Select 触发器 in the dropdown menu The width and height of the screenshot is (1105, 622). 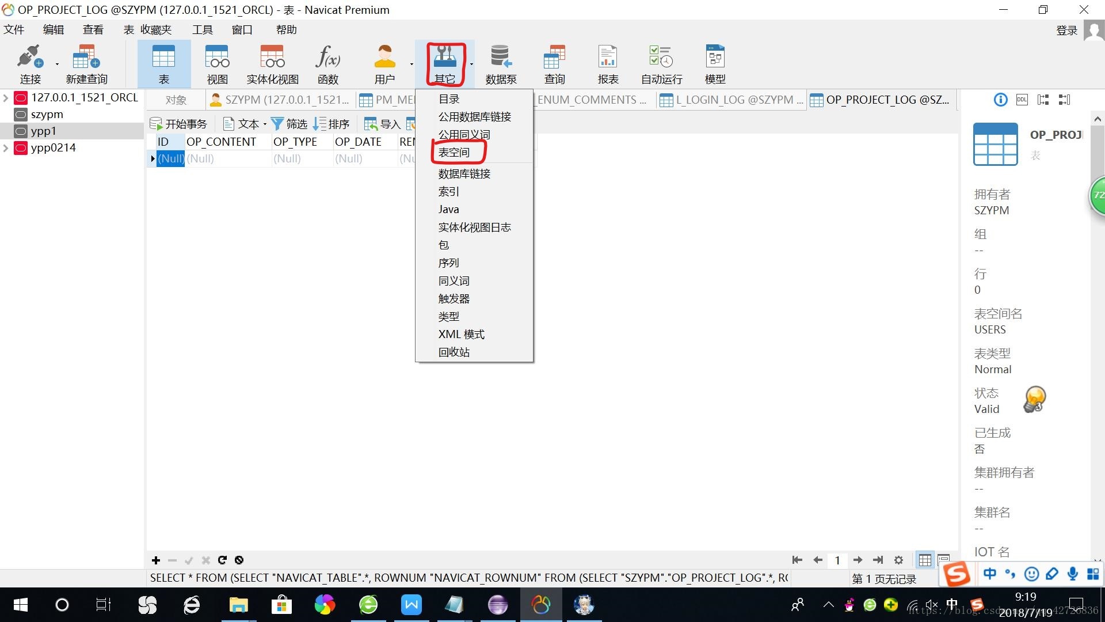point(454,299)
